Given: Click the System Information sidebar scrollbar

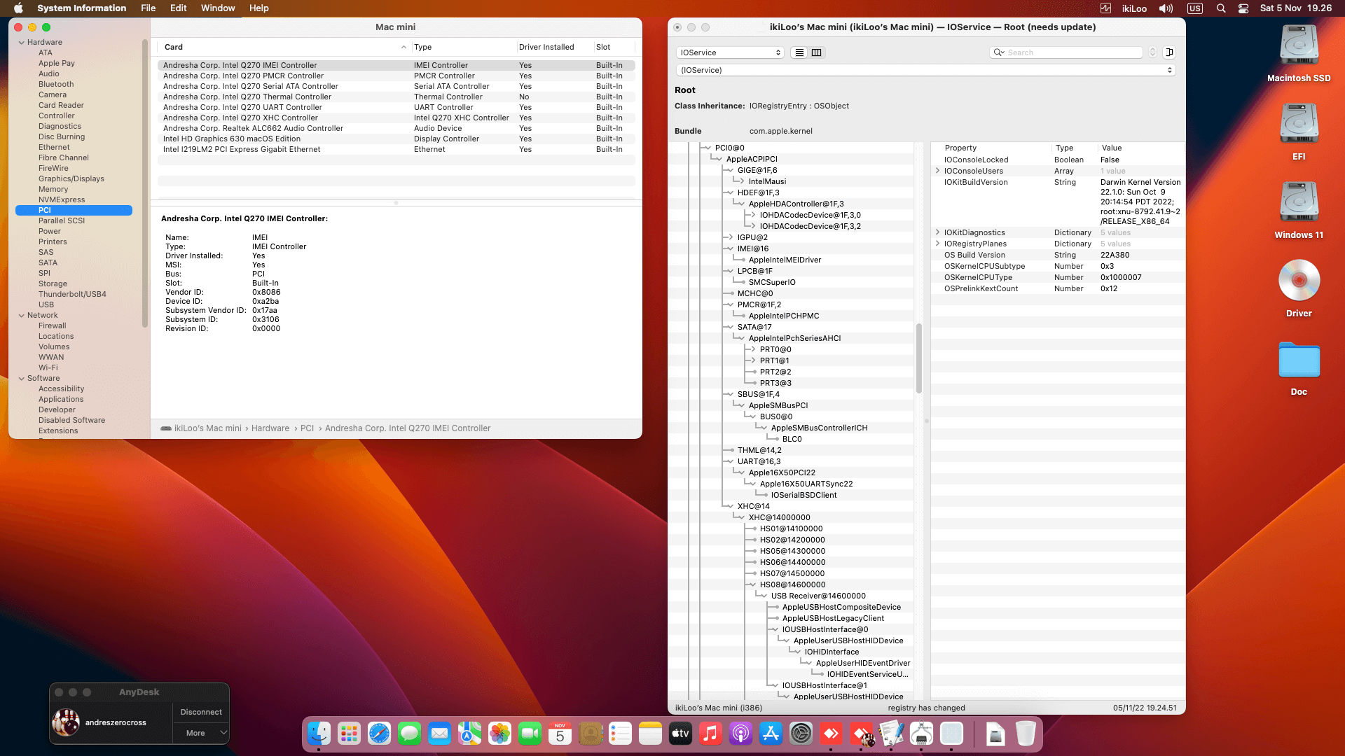Looking at the screenshot, I should tap(145, 184).
